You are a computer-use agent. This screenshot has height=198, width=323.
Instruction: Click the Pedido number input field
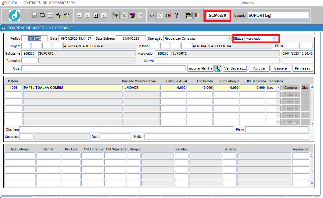pos(34,38)
